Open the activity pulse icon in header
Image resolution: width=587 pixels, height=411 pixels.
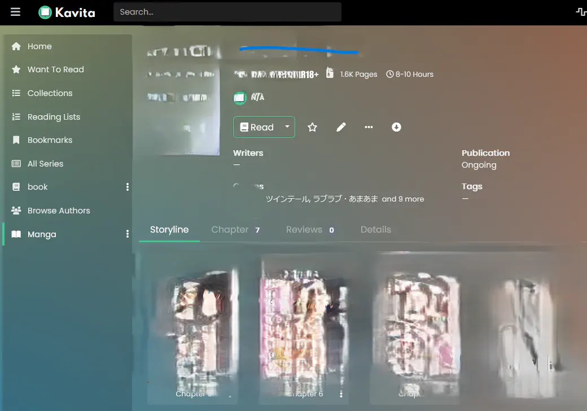pyautogui.click(x=580, y=12)
